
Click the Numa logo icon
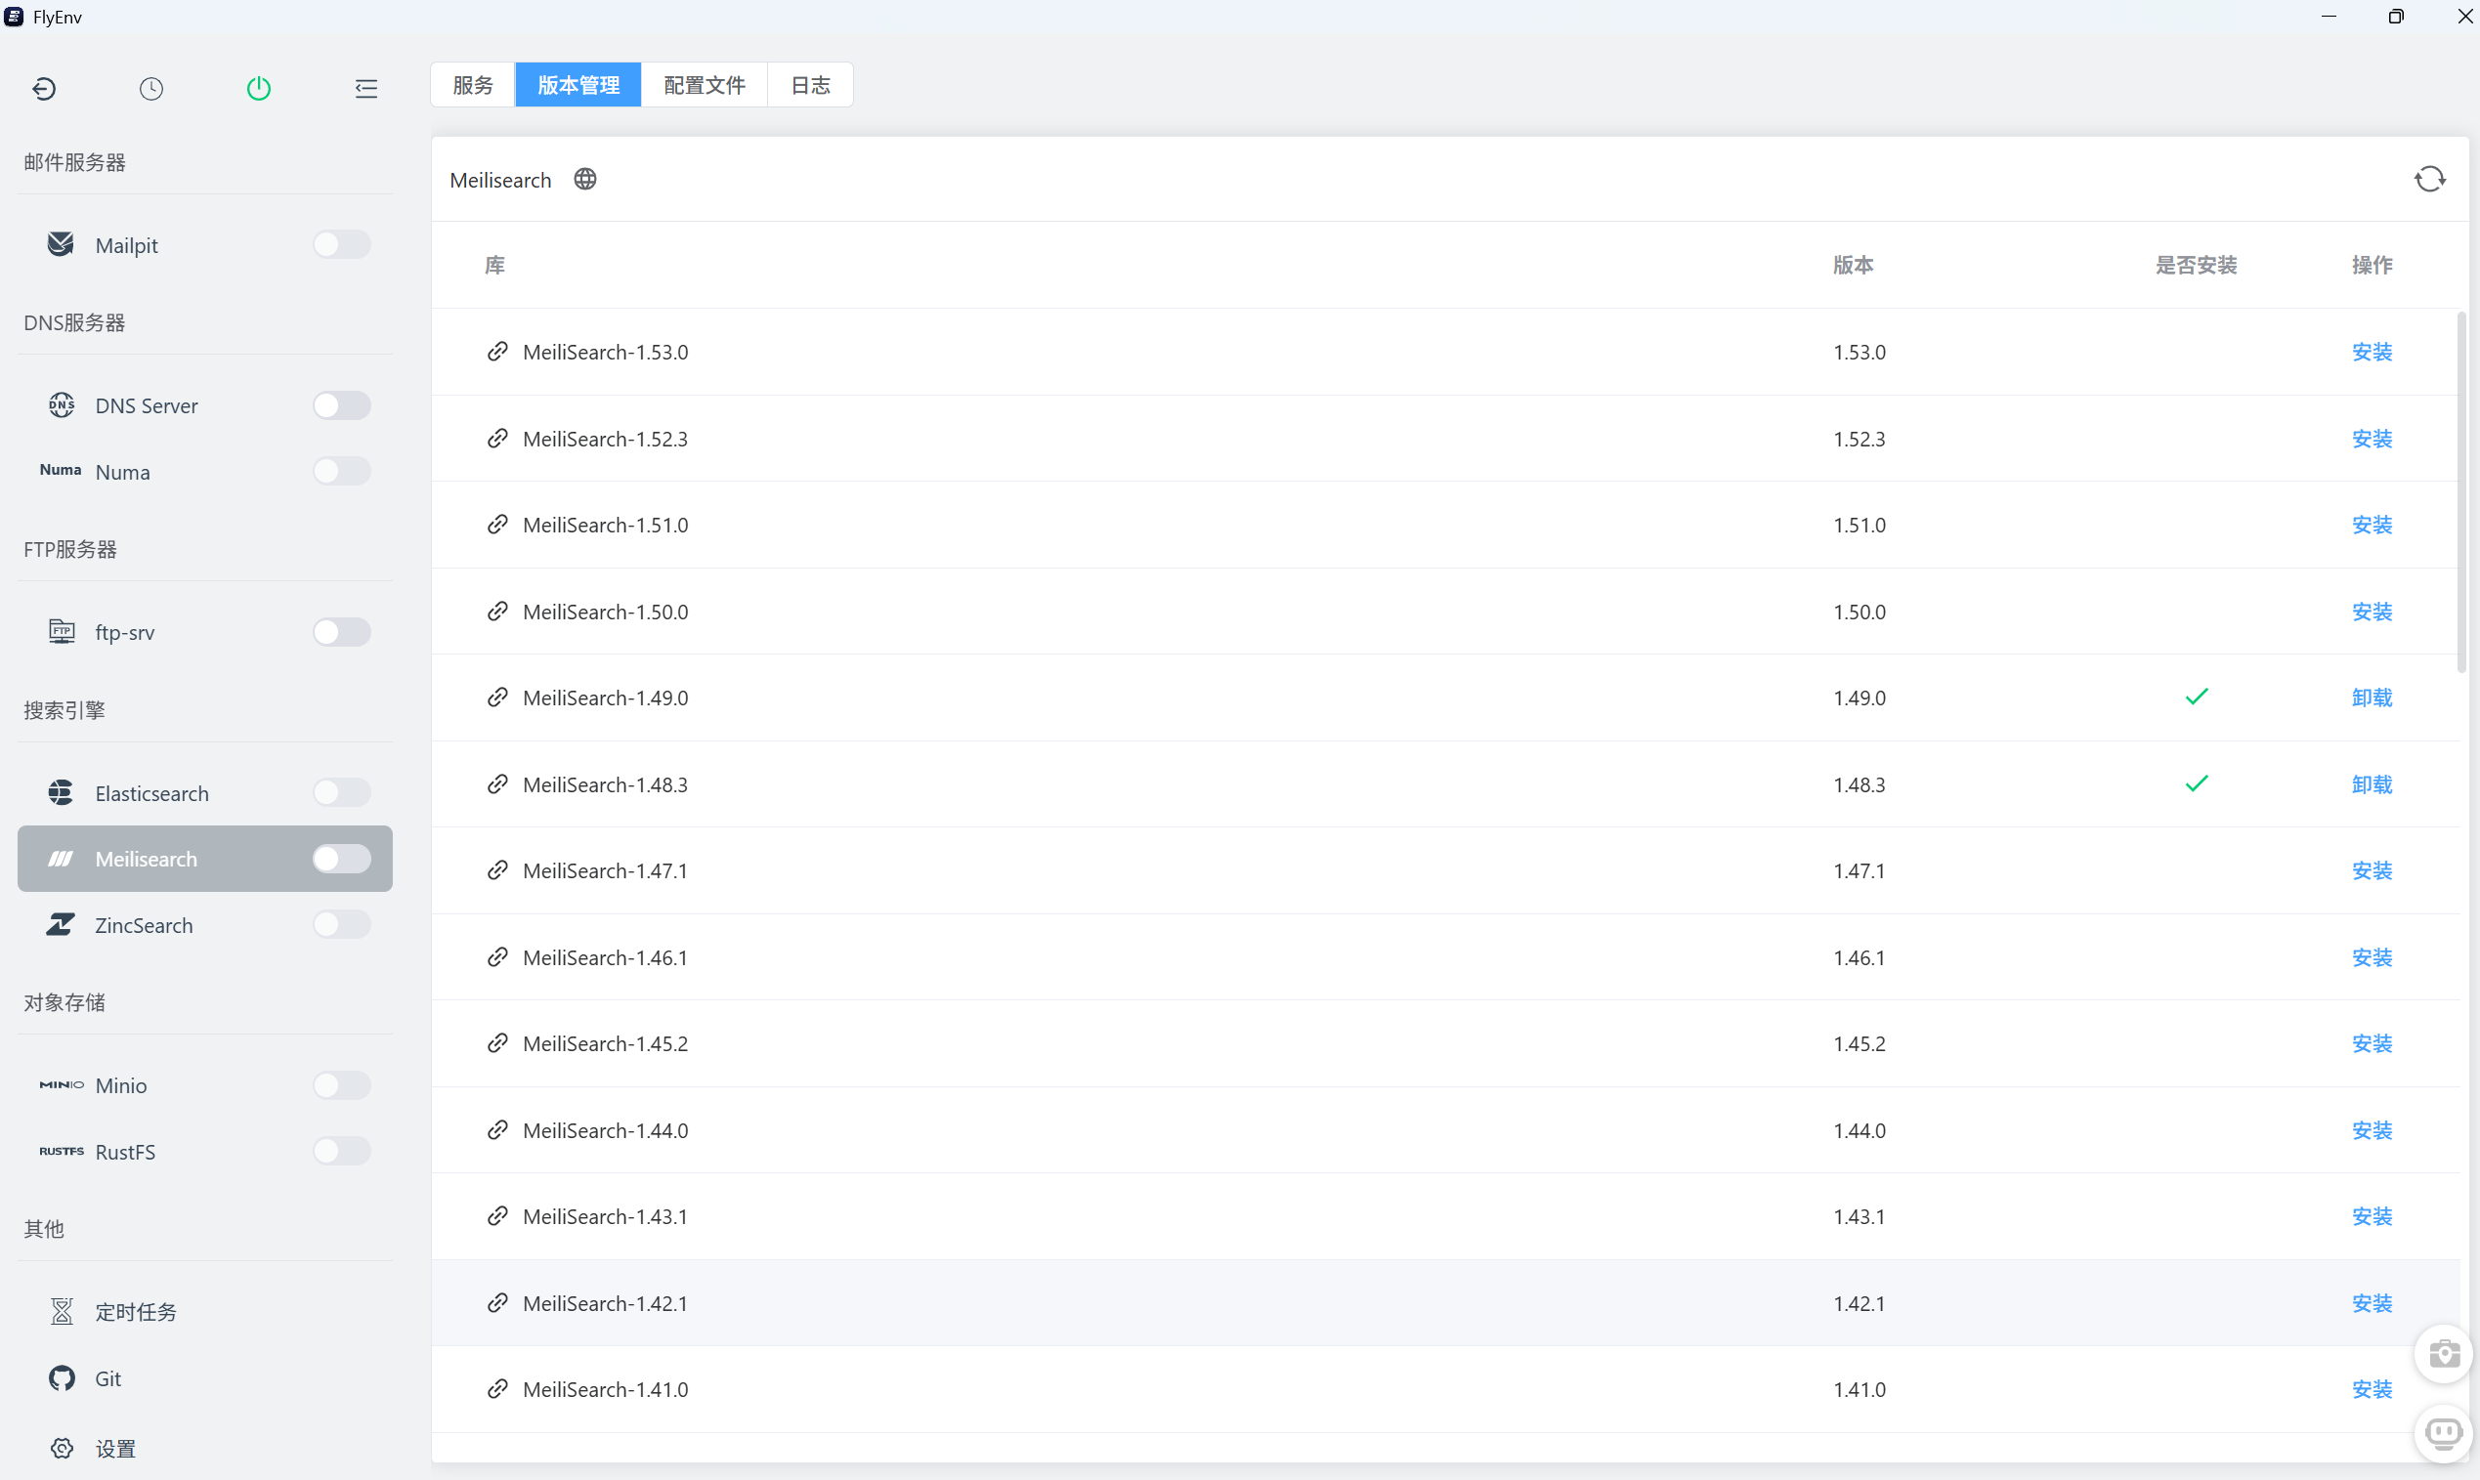pos(61,471)
